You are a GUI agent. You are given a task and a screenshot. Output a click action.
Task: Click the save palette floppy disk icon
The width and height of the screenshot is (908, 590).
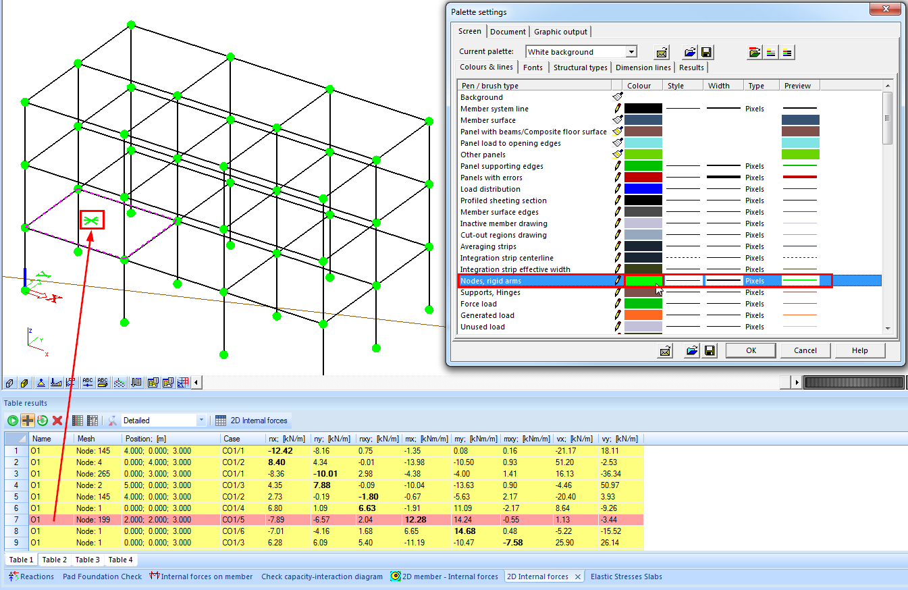[707, 52]
